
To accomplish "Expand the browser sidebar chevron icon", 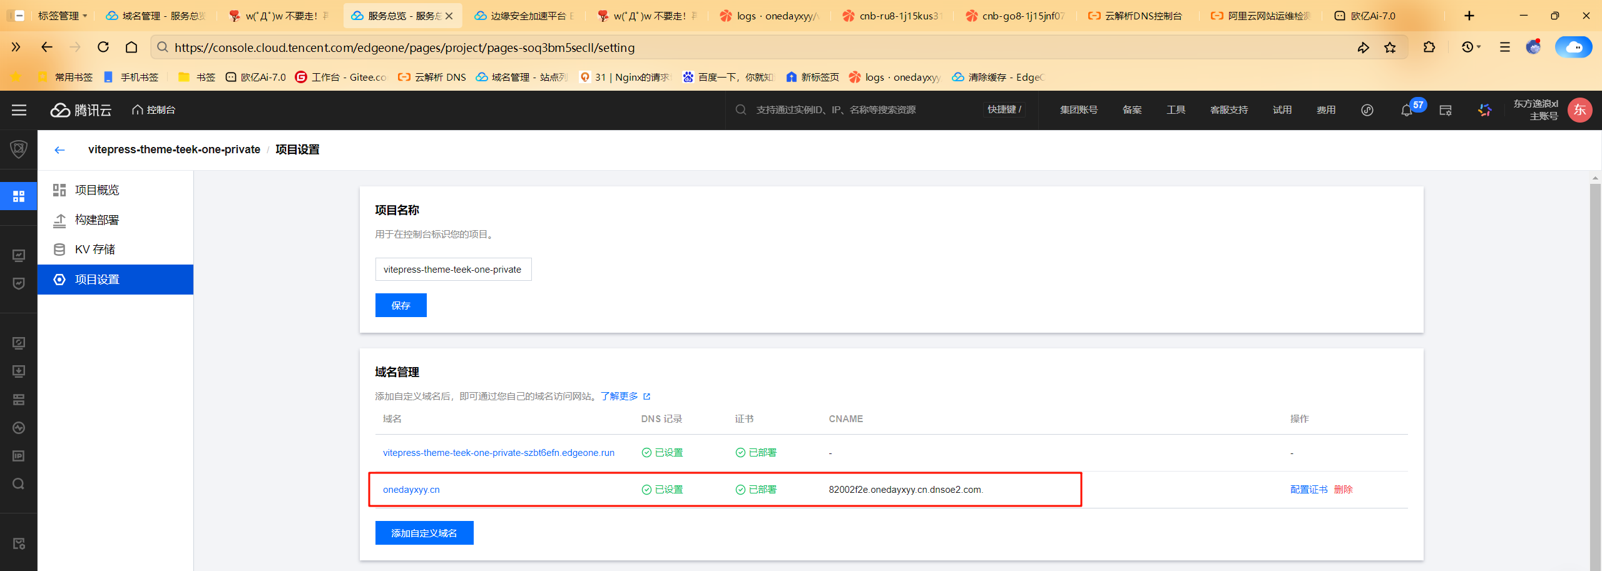I will click(x=16, y=47).
